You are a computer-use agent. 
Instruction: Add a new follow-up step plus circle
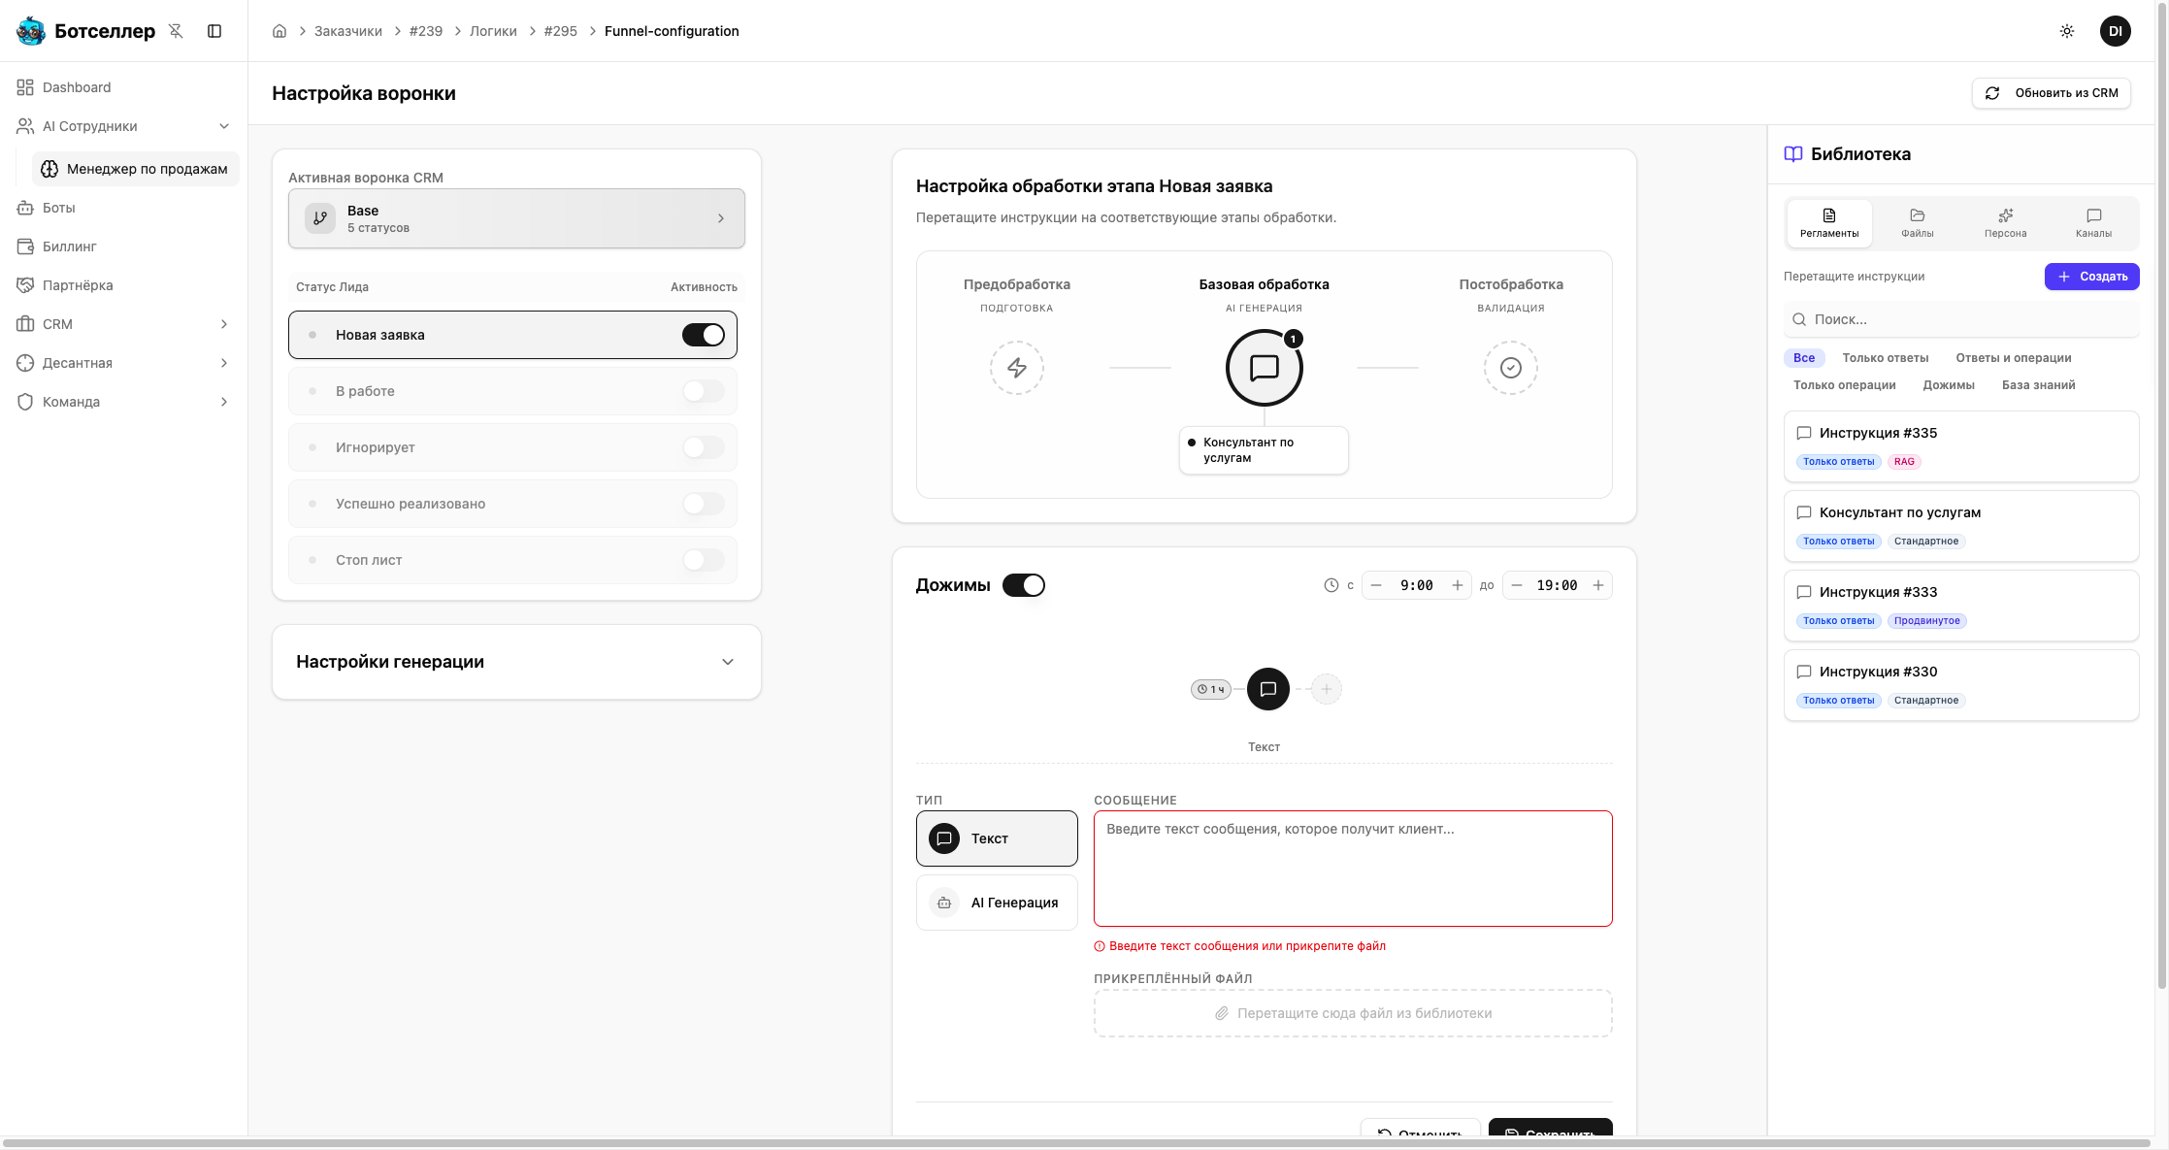[x=1326, y=689]
